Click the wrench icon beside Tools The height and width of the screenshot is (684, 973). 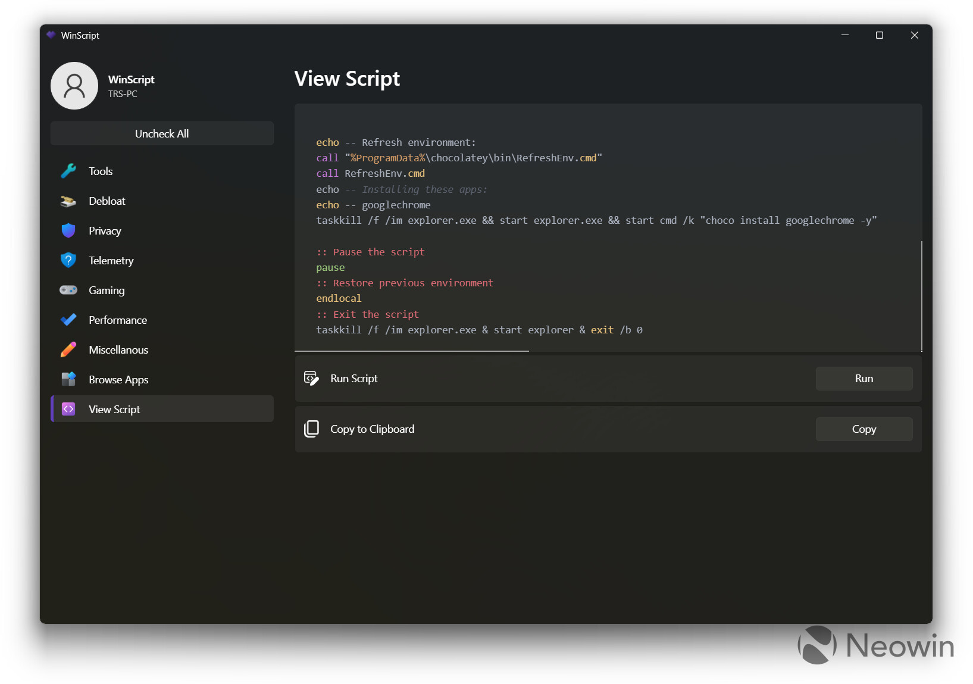[x=68, y=171]
